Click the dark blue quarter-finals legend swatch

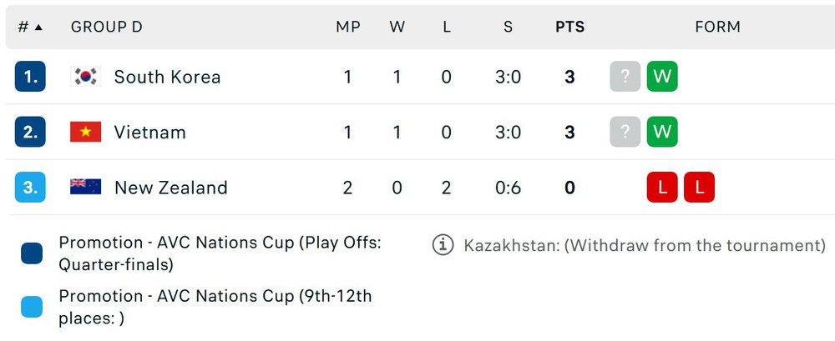32,253
